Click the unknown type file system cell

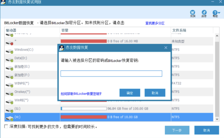[178, 41]
